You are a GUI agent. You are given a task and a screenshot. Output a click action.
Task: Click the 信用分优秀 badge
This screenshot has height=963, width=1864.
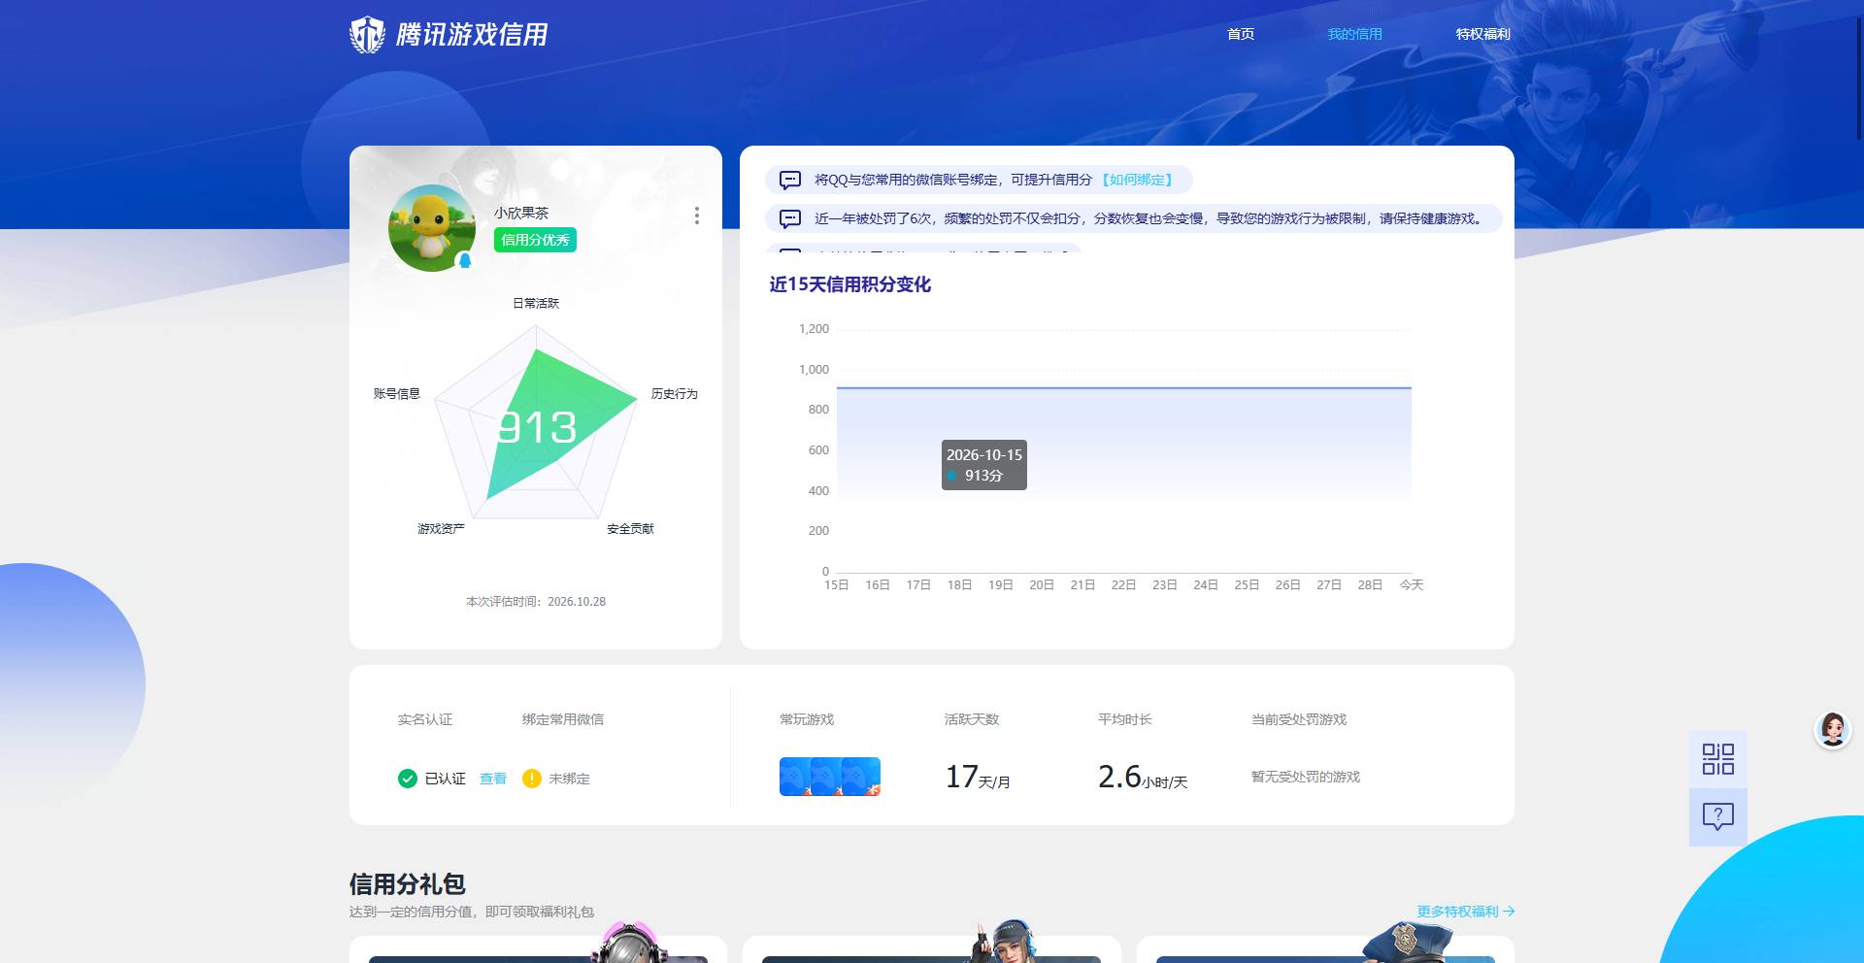point(535,240)
